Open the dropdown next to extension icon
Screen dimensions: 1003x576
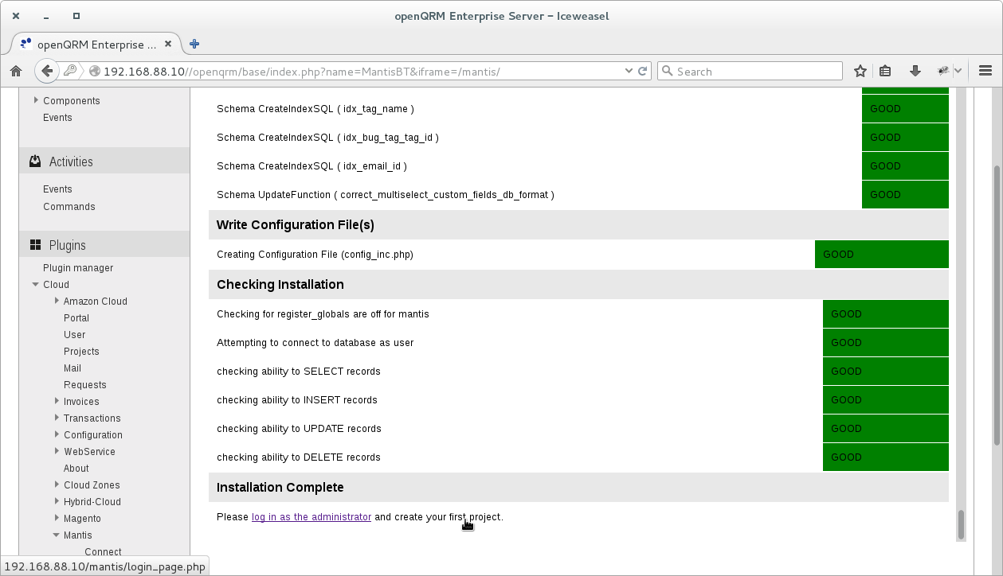click(958, 71)
